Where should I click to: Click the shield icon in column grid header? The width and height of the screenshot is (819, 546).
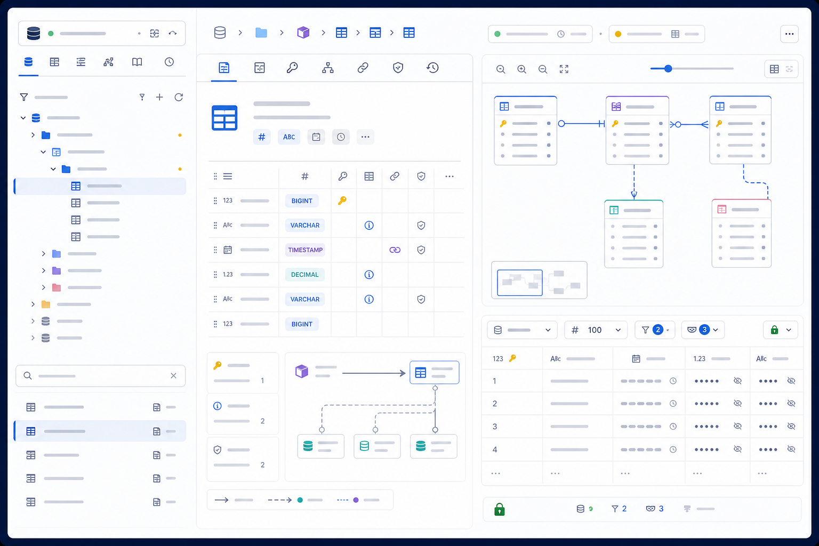click(x=421, y=176)
